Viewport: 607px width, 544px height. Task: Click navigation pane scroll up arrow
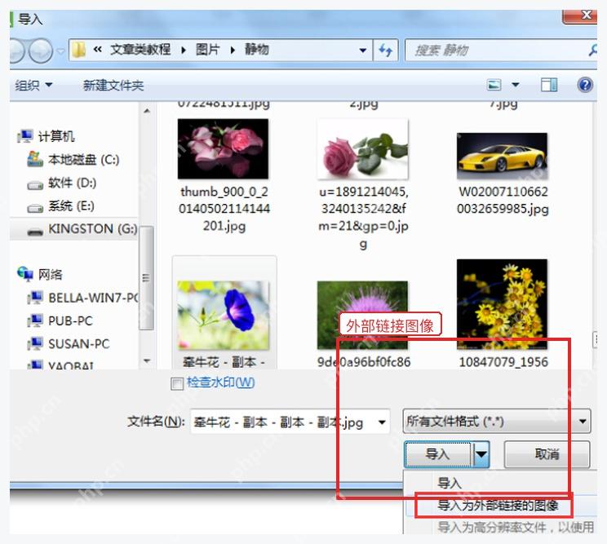click(x=146, y=111)
